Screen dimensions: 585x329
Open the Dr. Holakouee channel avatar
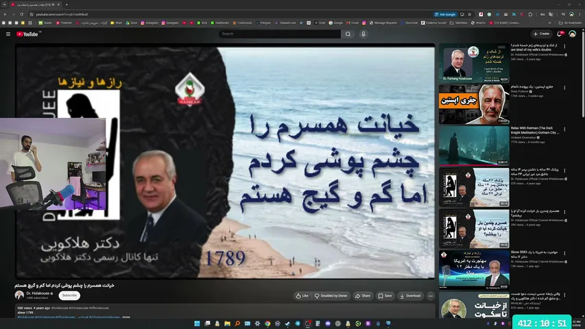tap(19, 295)
